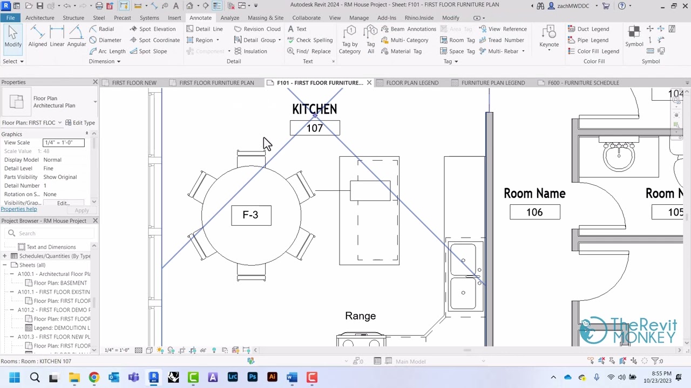This screenshot has height=388, width=691.
Task: Switch to F600 - FURNITURE SCHEDULE tab
Action: (x=583, y=83)
